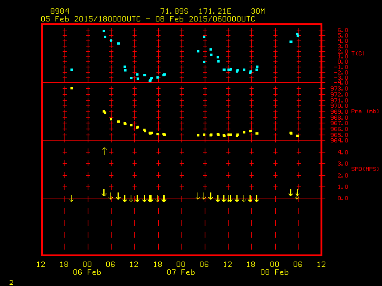Click the 972.0 pressure axis label

click(340, 95)
